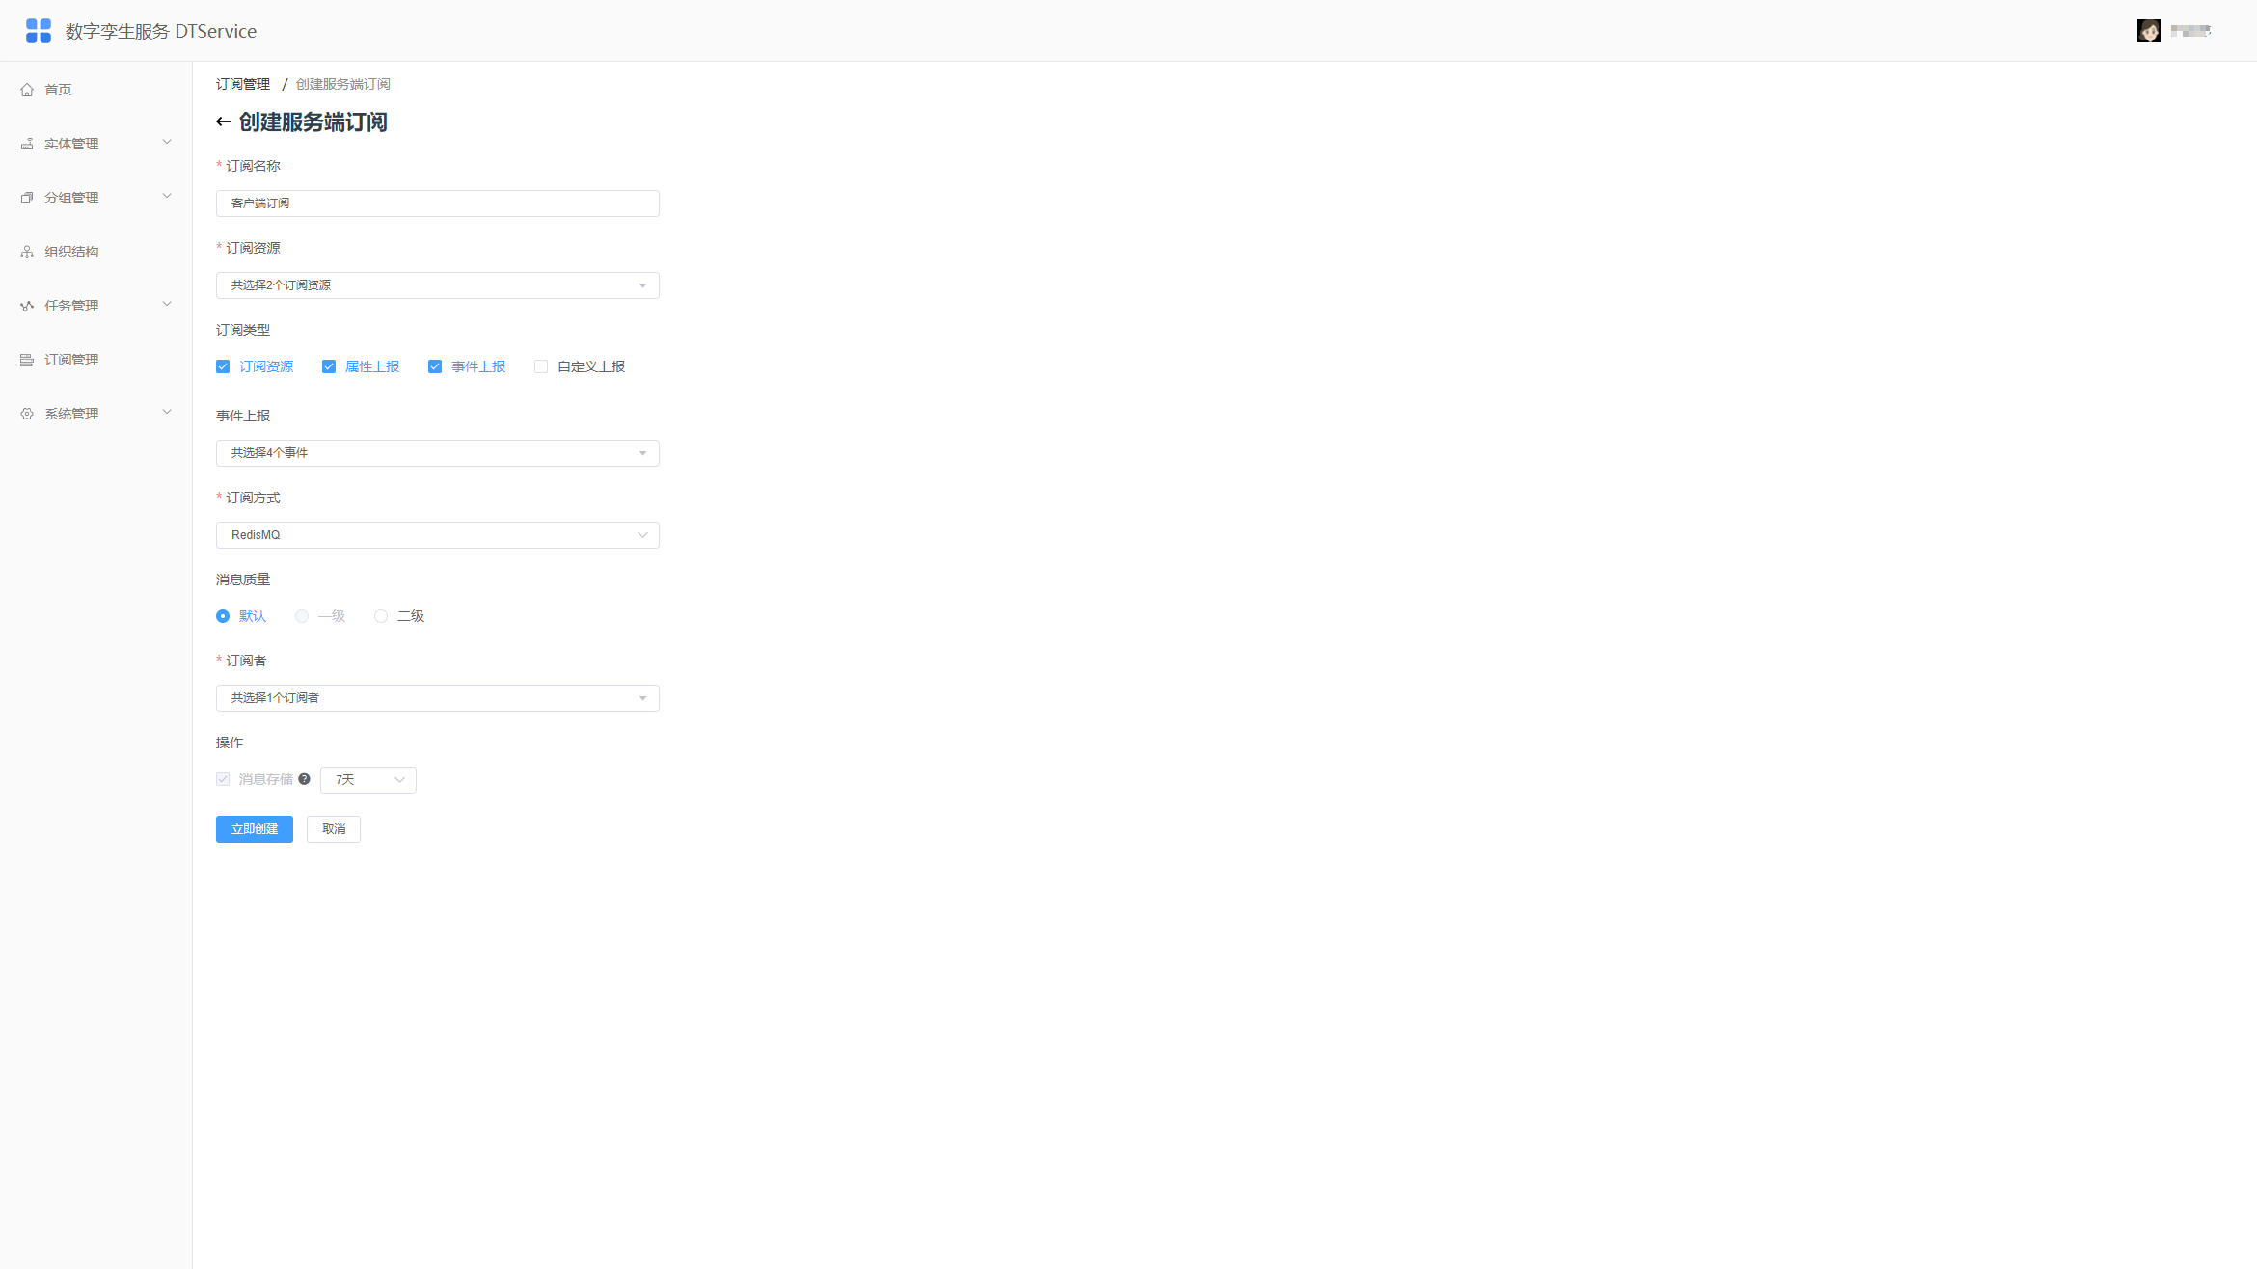2257x1269 pixels.
Task: Click the 取消 button
Action: coord(334,829)
